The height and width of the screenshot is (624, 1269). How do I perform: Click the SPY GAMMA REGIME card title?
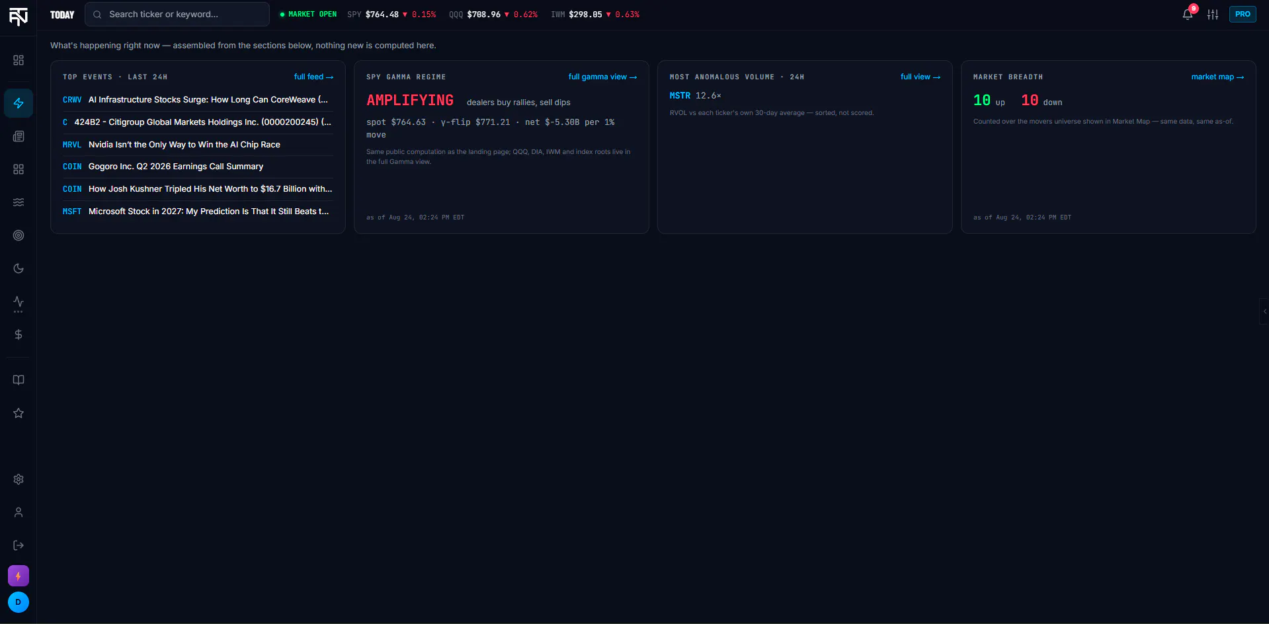click(x=406, y=77)
